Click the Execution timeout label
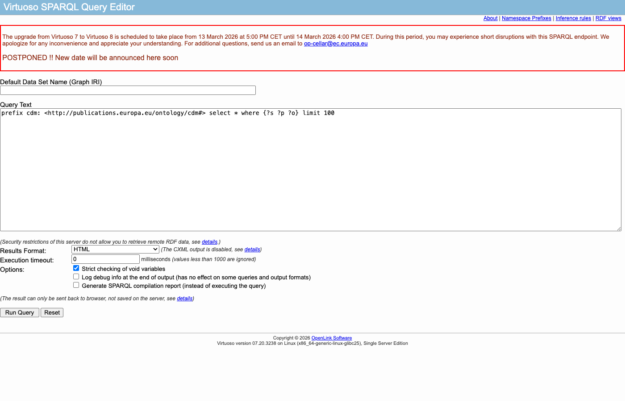 pyautogui.click(x=27, y=260)
